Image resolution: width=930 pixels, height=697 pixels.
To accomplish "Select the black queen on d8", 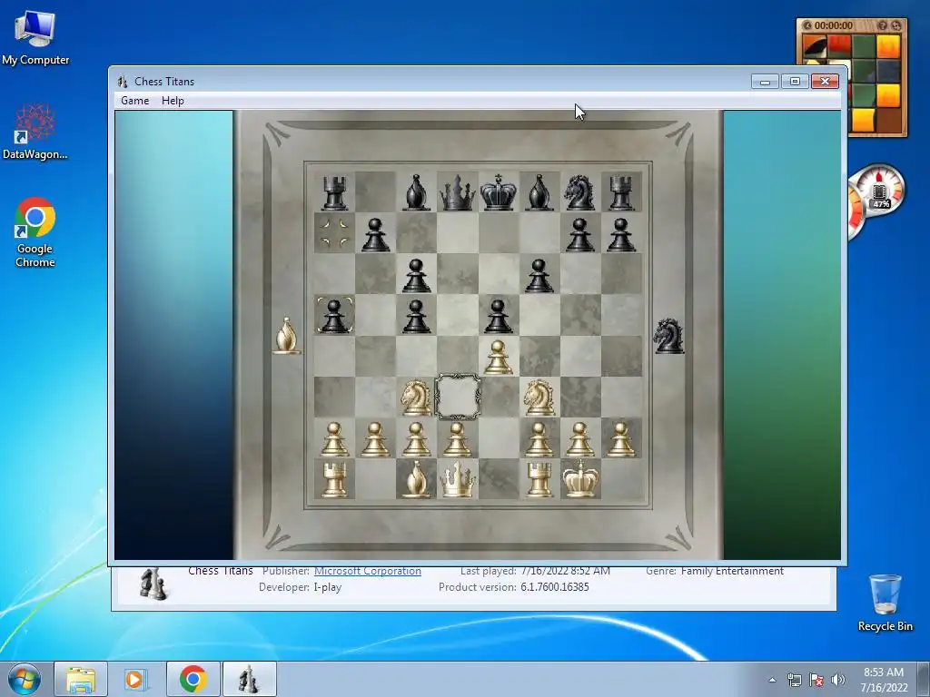I will click(458, 193).
